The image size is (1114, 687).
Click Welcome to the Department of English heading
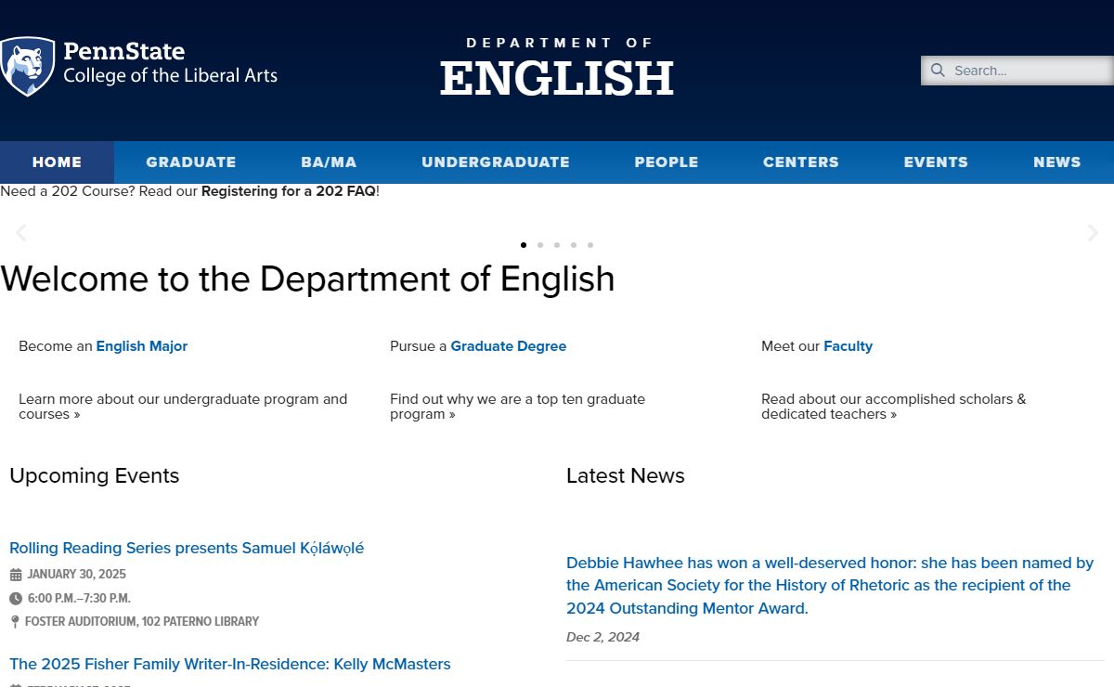[x=307, y=279]
